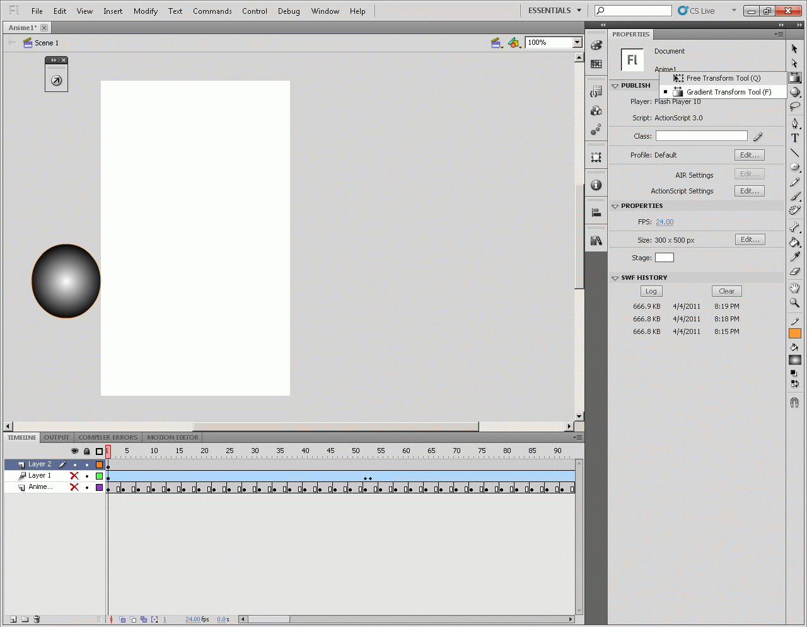Select the Brush tool
The image size is (807, 627).
tap(794, 196)
